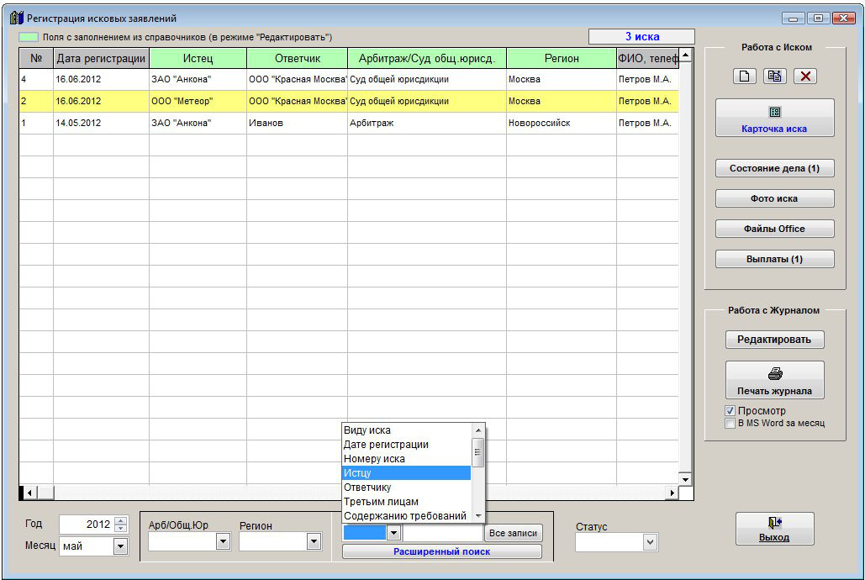The width and height of the screenshot is (865, 580).
Task: Open the Карточка иска claim card
Action: [x=774, y=119]
